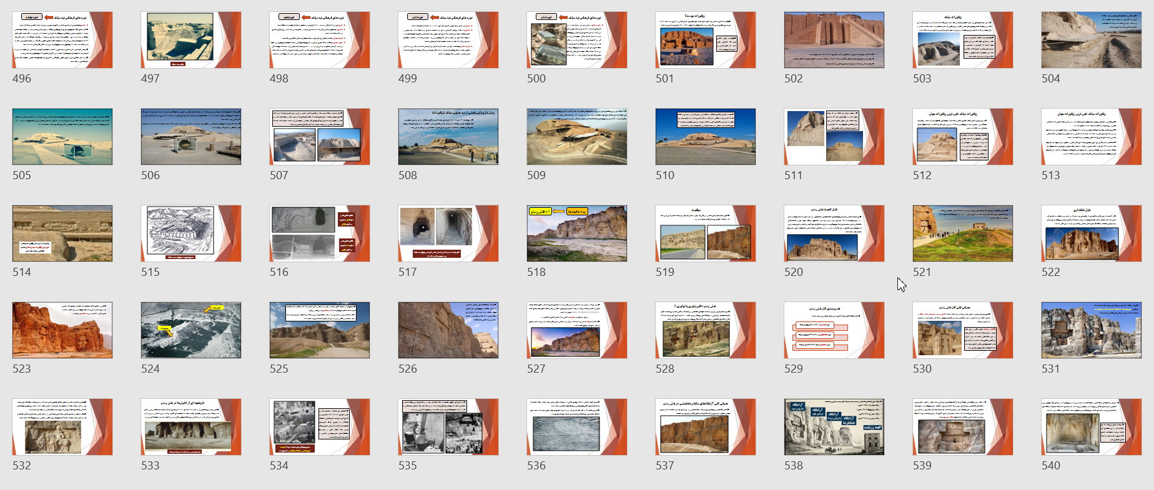Select slide 496 thumbnail
Screen dimensions: 1154x490
click(x=62, y=40)
